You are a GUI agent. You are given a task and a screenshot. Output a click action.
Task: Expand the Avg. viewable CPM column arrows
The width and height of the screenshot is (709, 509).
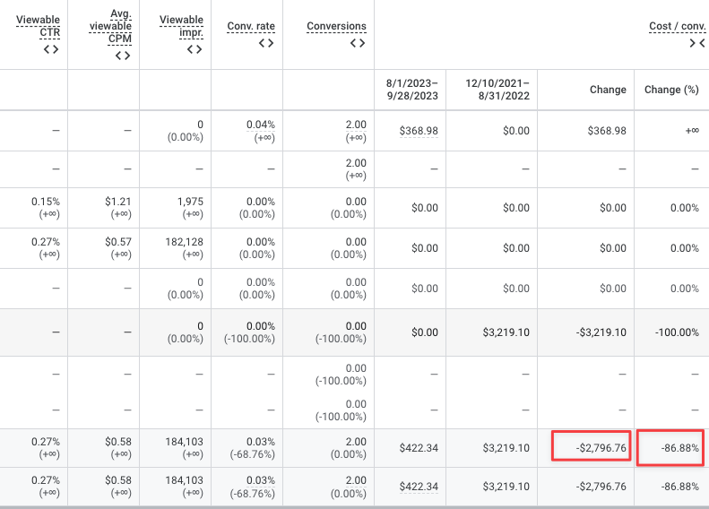tap(123, 56)
